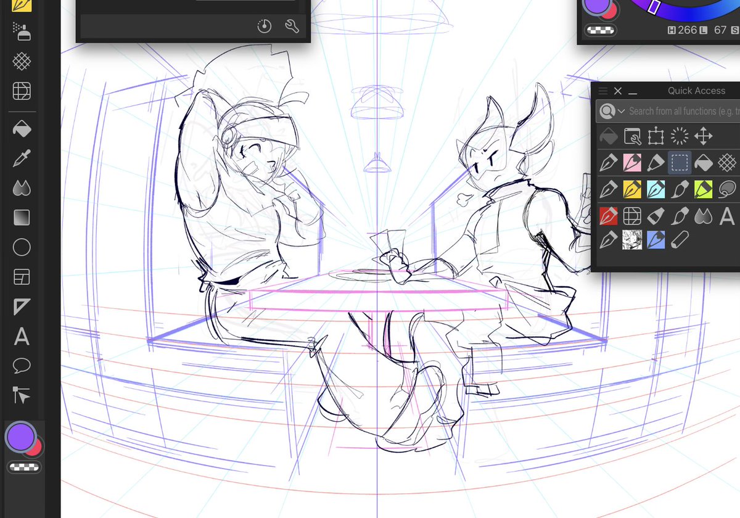Minimize the Quick Access palette

633,92
